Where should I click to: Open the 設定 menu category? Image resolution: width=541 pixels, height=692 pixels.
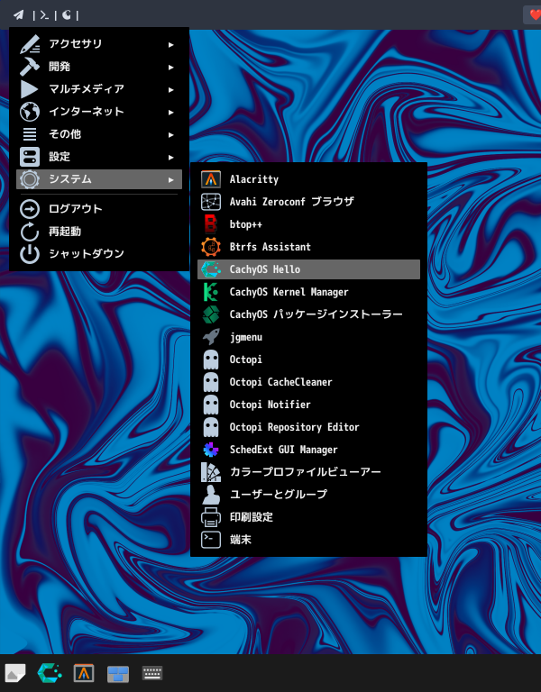pyautogui.click(x=99, y=157)
